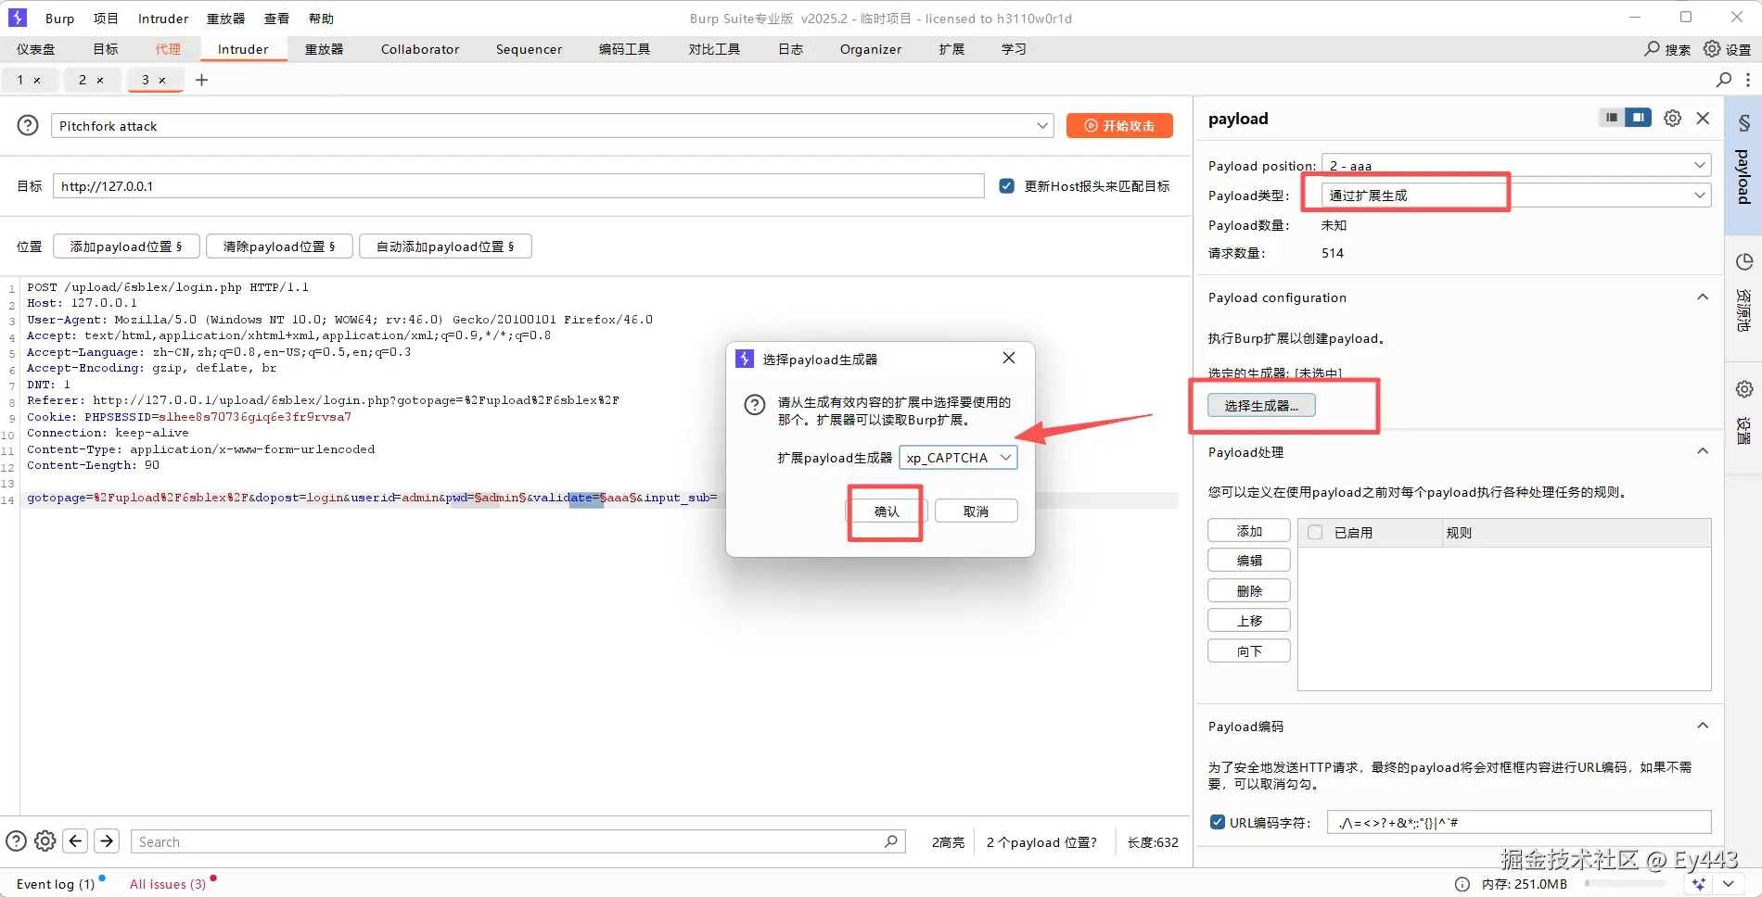Cancel the dialog with 取消
This screenshot has height=897, width=1762.
pos(977,511)
